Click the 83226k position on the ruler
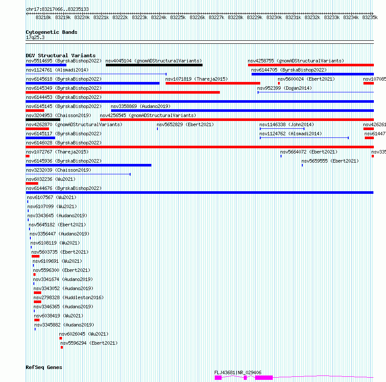Image resolution: width=386 pixels, height=382 pixels. click(197, 17)
